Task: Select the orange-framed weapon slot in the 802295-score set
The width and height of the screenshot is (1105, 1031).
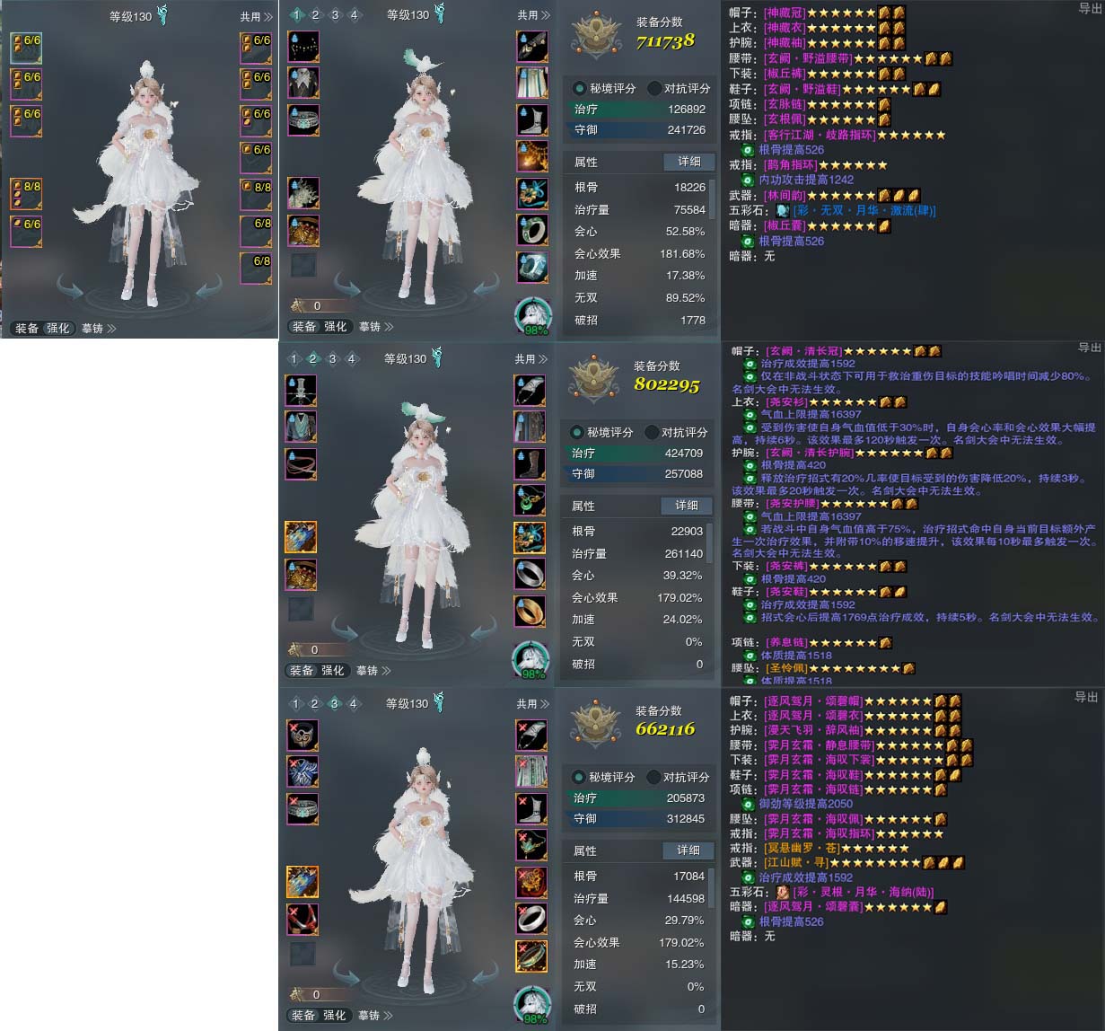Action: point(300,538)
